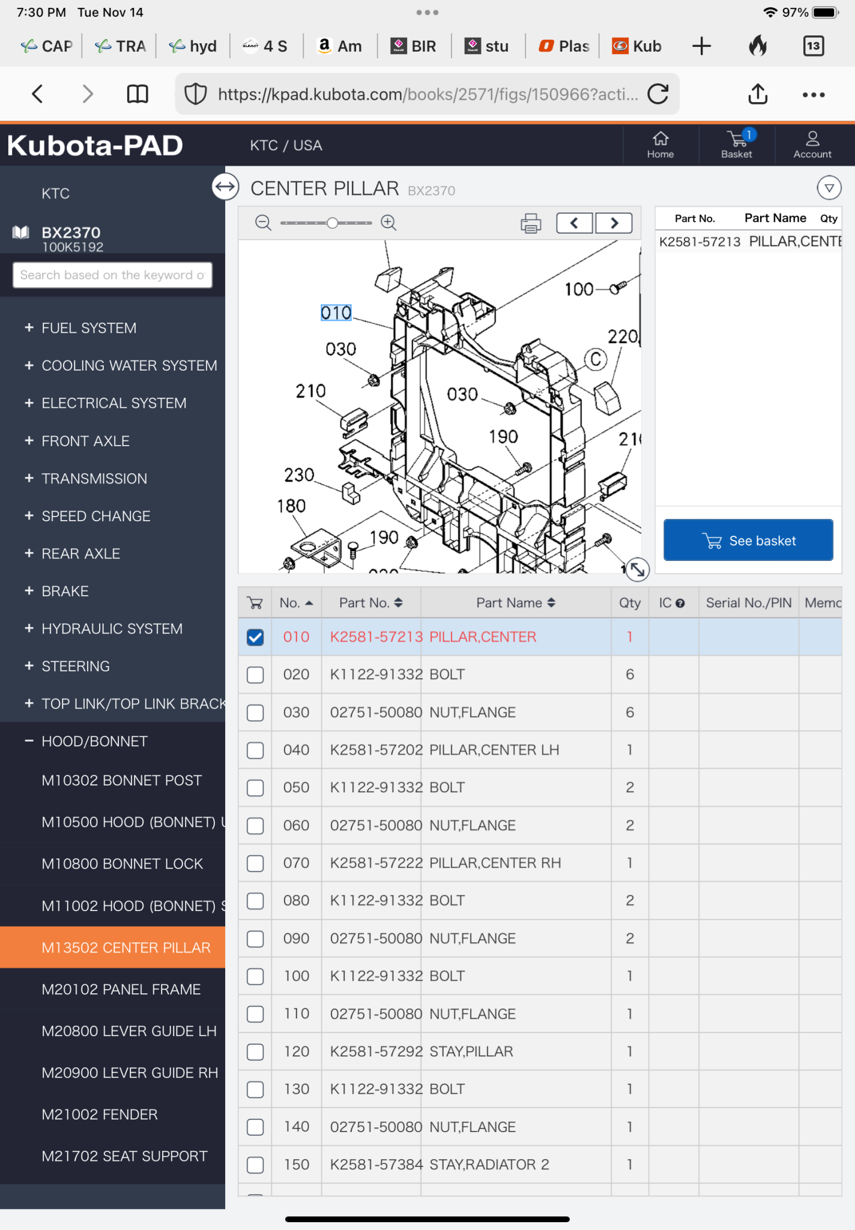Tap the flame clear-data icon

758,46
